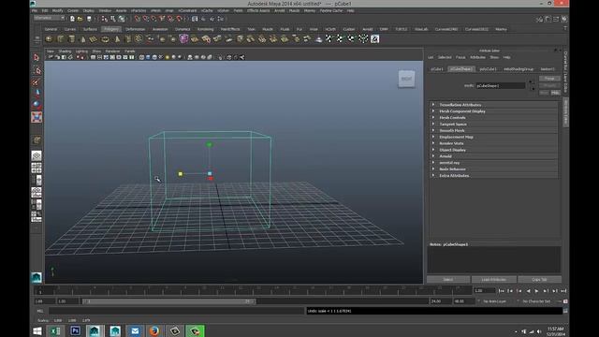Click play forwards playback button
Image resolution: width=599 pixels, height=337 pixels.
[x=536, y=291]
